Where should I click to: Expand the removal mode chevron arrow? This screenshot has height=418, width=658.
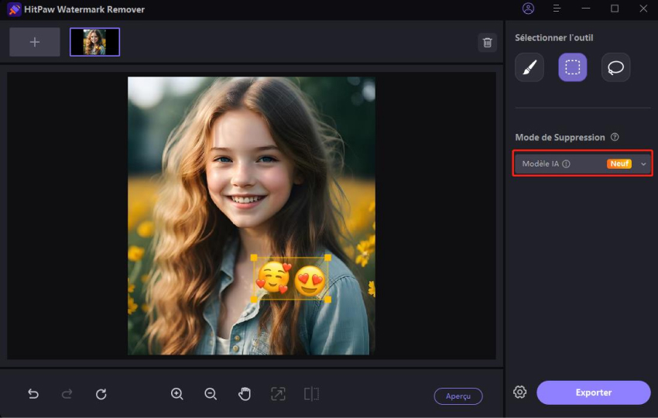point(643,164)
